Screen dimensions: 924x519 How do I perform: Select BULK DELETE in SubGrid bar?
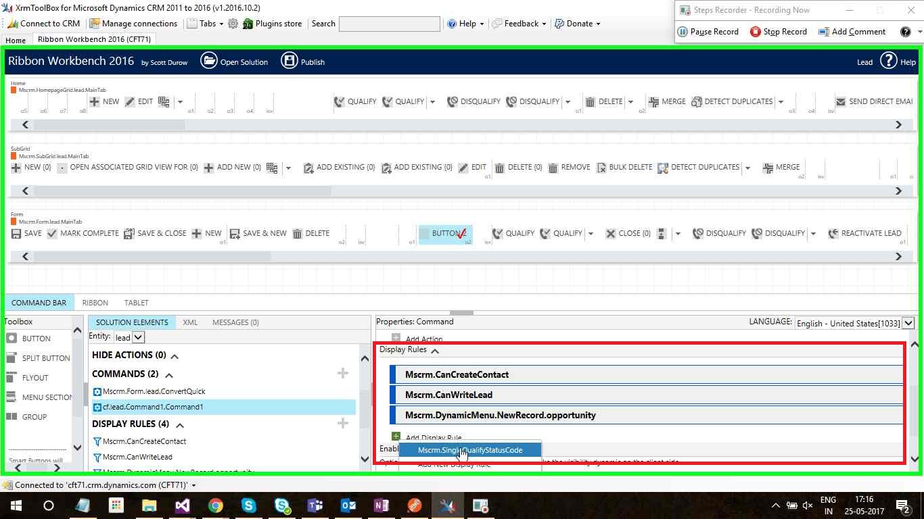click(624, 168)
